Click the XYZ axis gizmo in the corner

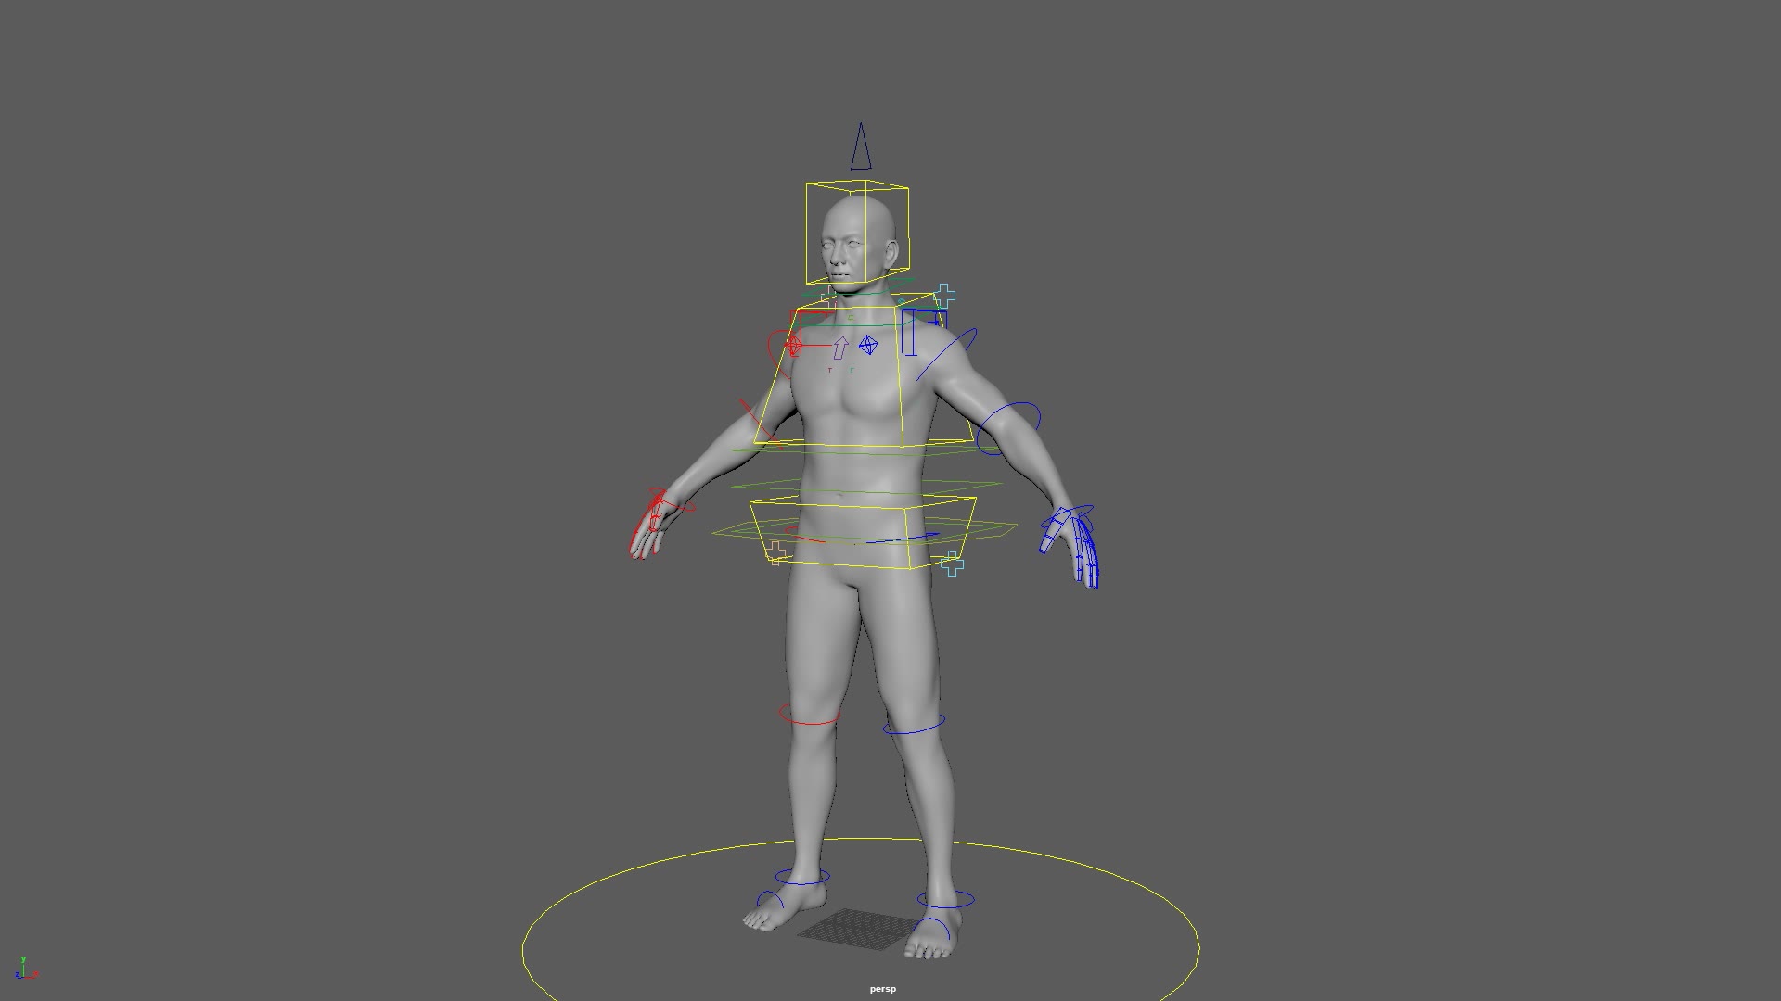pyautogui.click(x=26, y=969)
